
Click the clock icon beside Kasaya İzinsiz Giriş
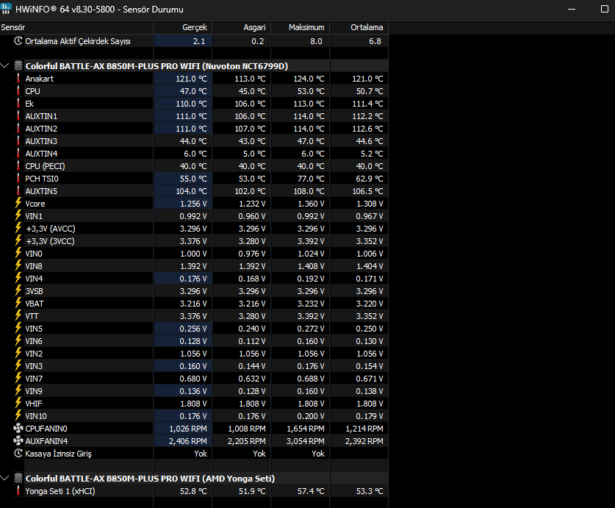click(x=18, y=453)
